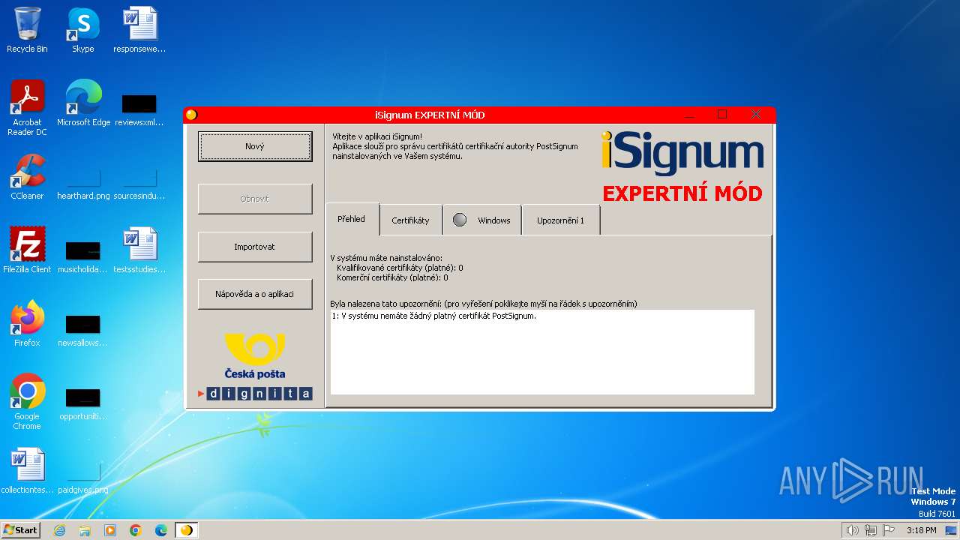This screenshot has width=960, height=540.
Task: Open the Start menu
Action: coord(20,530)
